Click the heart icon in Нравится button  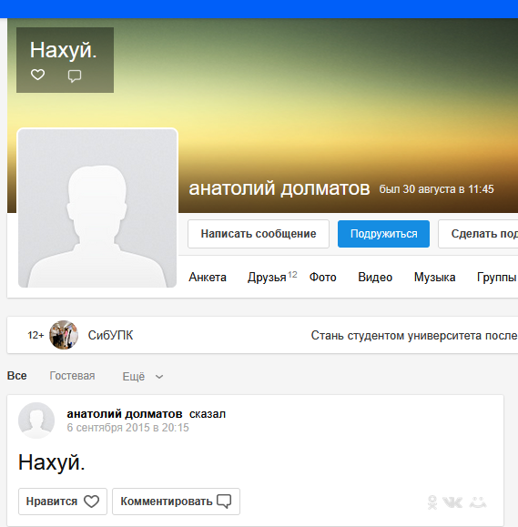(91, 502)
